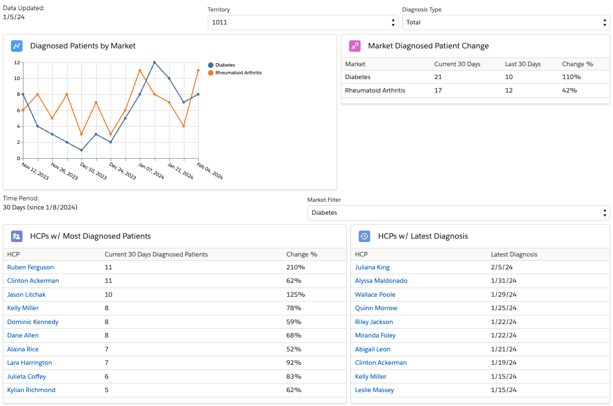
Task: Click the HCPs w/ Latest Diagnosis clock icon
Action: point(364,236)
